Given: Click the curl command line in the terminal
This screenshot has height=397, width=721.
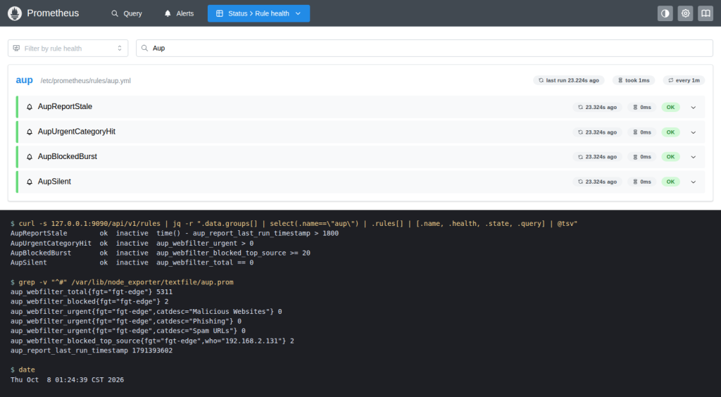Looking at the screenshot, I should (294, 223).
